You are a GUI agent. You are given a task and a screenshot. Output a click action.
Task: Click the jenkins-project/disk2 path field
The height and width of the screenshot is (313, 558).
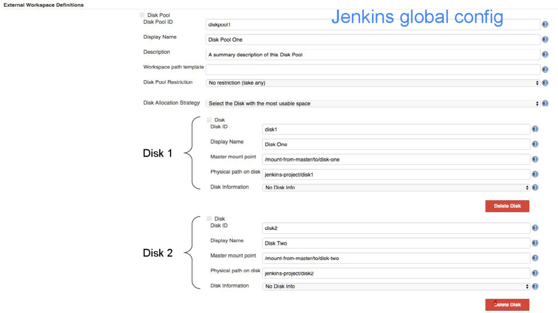(396, 273)
